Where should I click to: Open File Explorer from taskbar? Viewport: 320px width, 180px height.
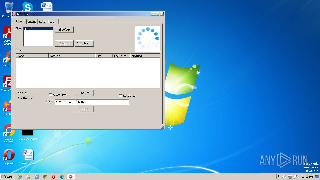[28, 177]
